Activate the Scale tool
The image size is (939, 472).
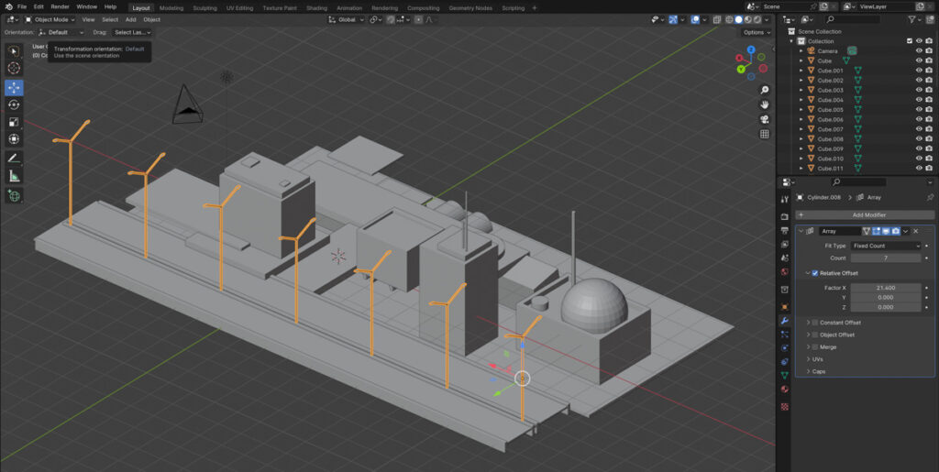click(14, 122)
